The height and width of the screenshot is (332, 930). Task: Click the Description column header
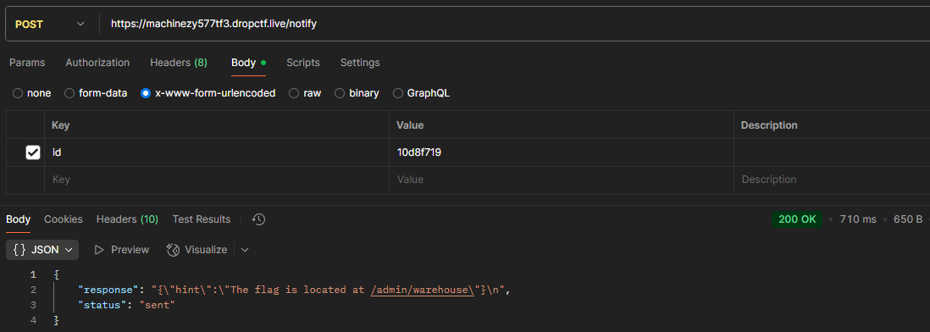769,125
